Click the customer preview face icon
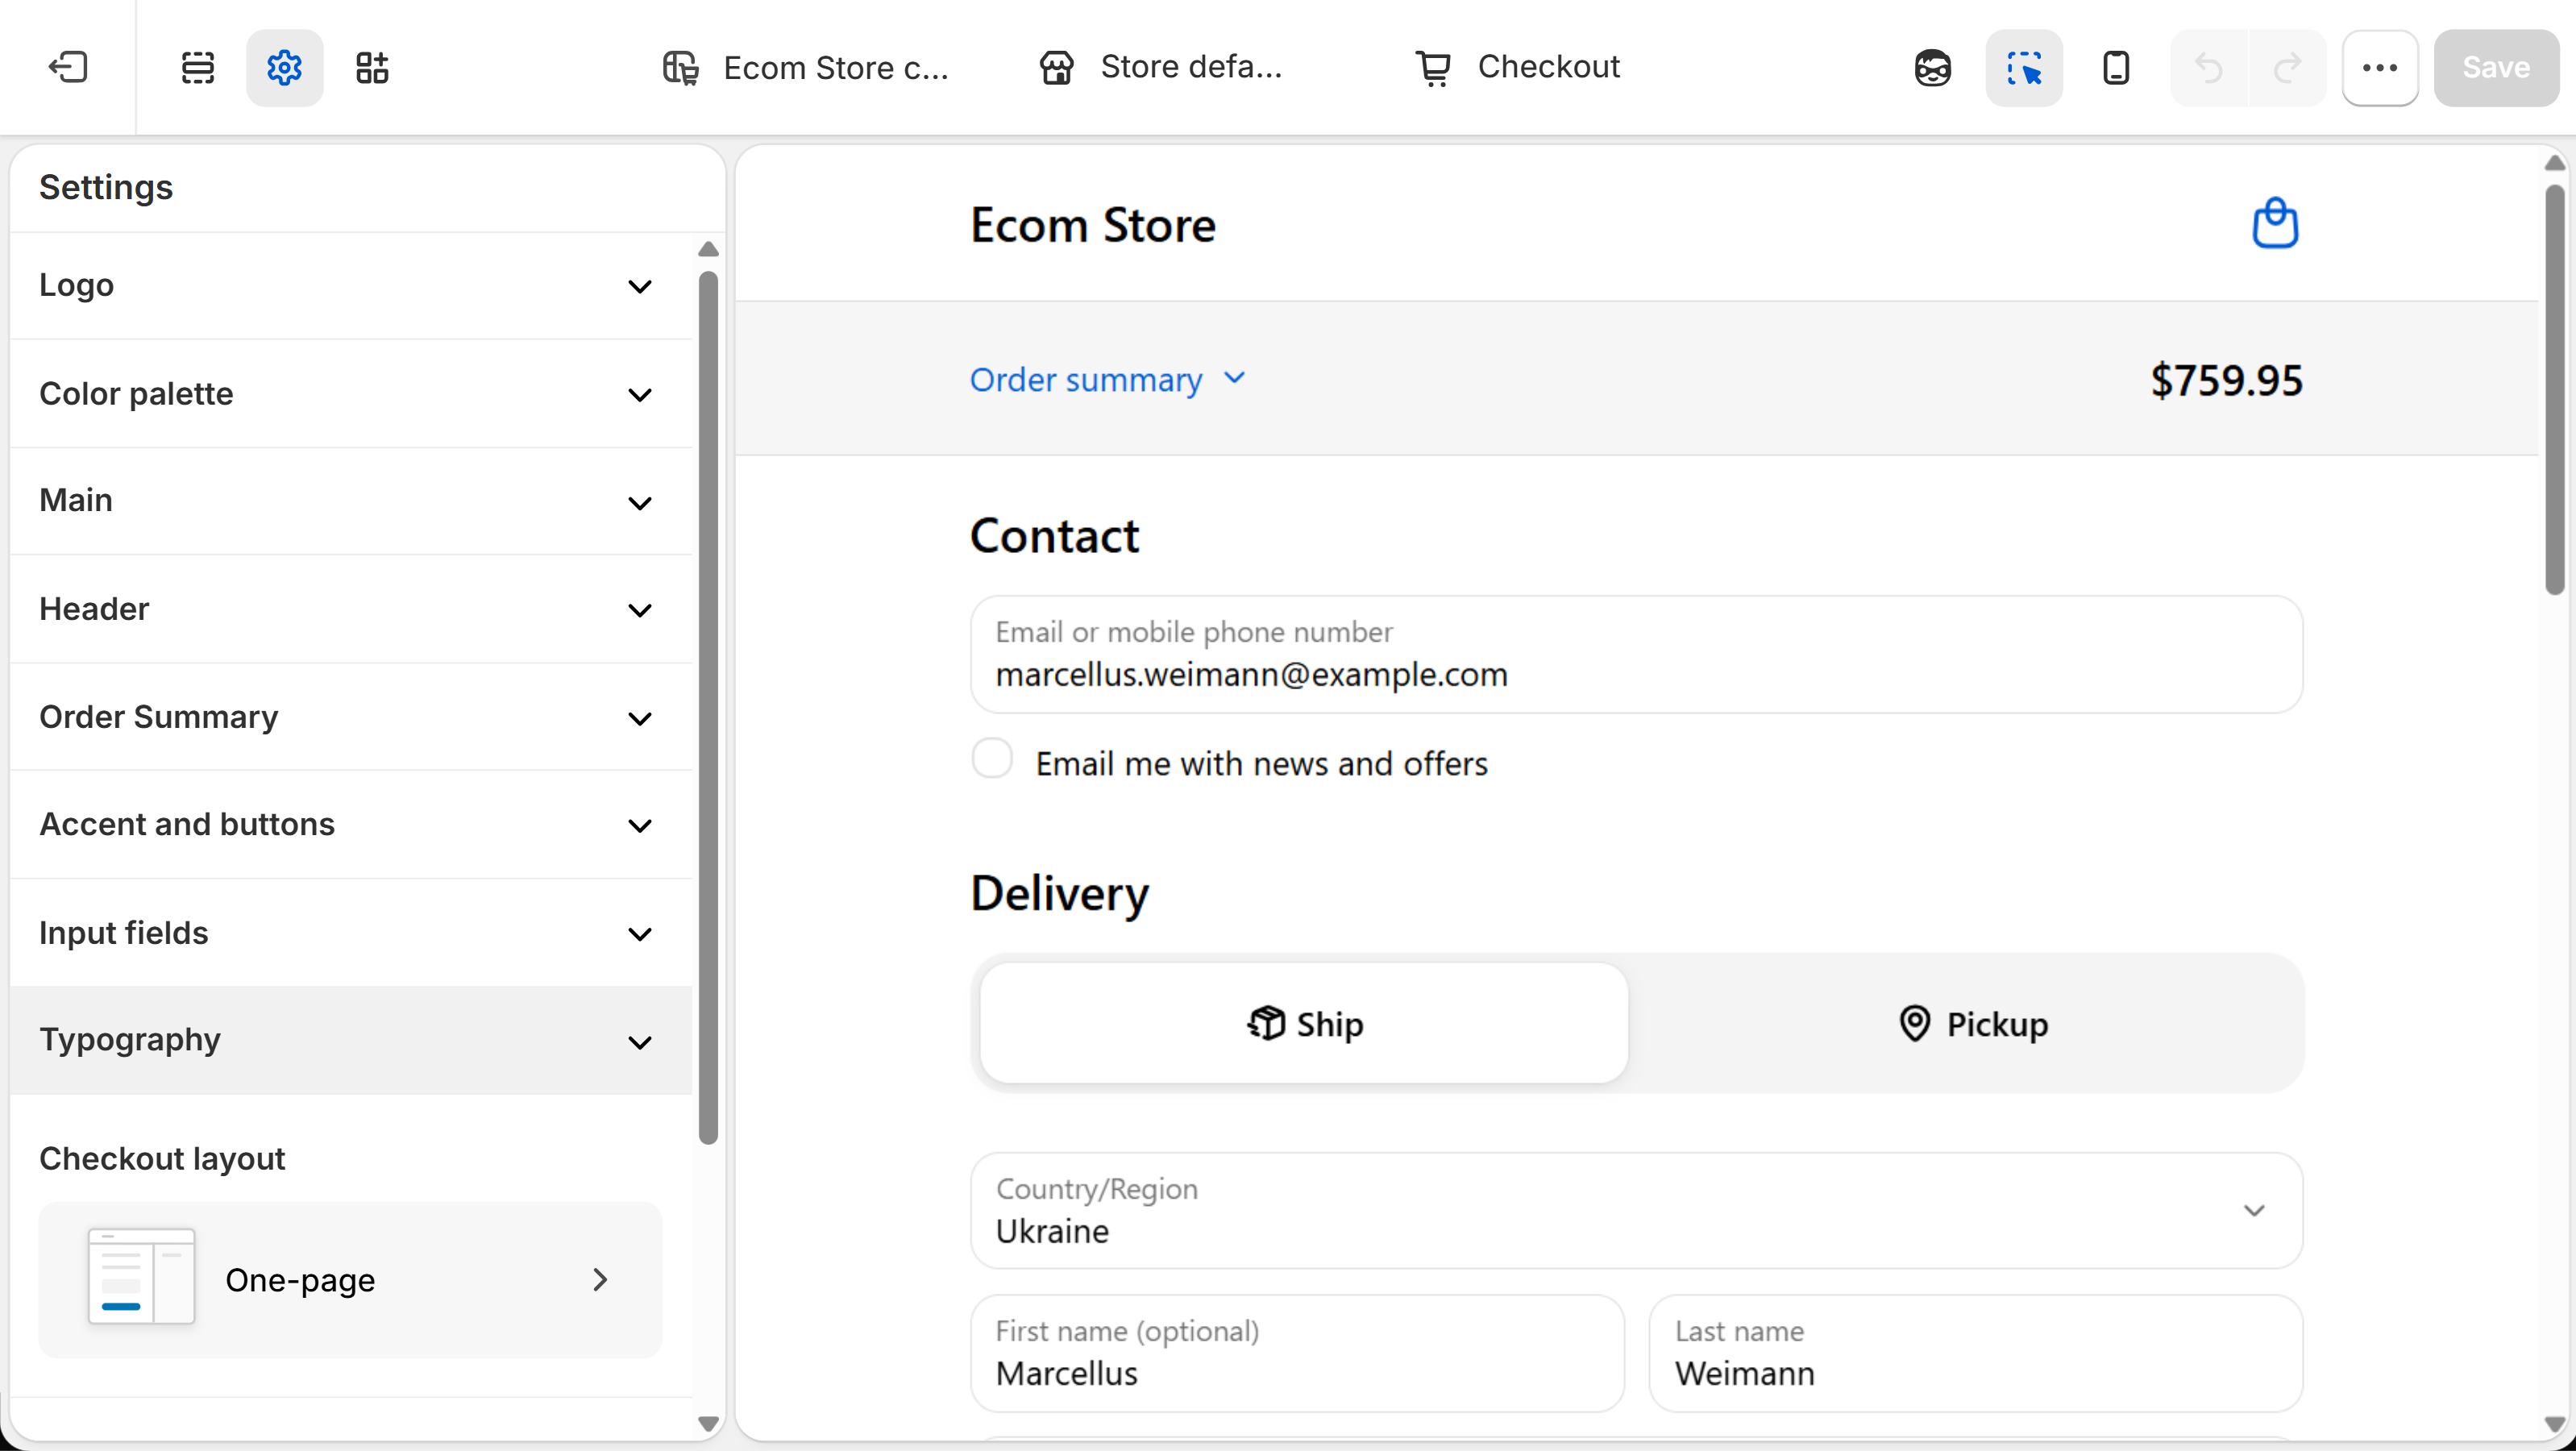This screenshot has height=1451, width=2576. point(1932,67)
